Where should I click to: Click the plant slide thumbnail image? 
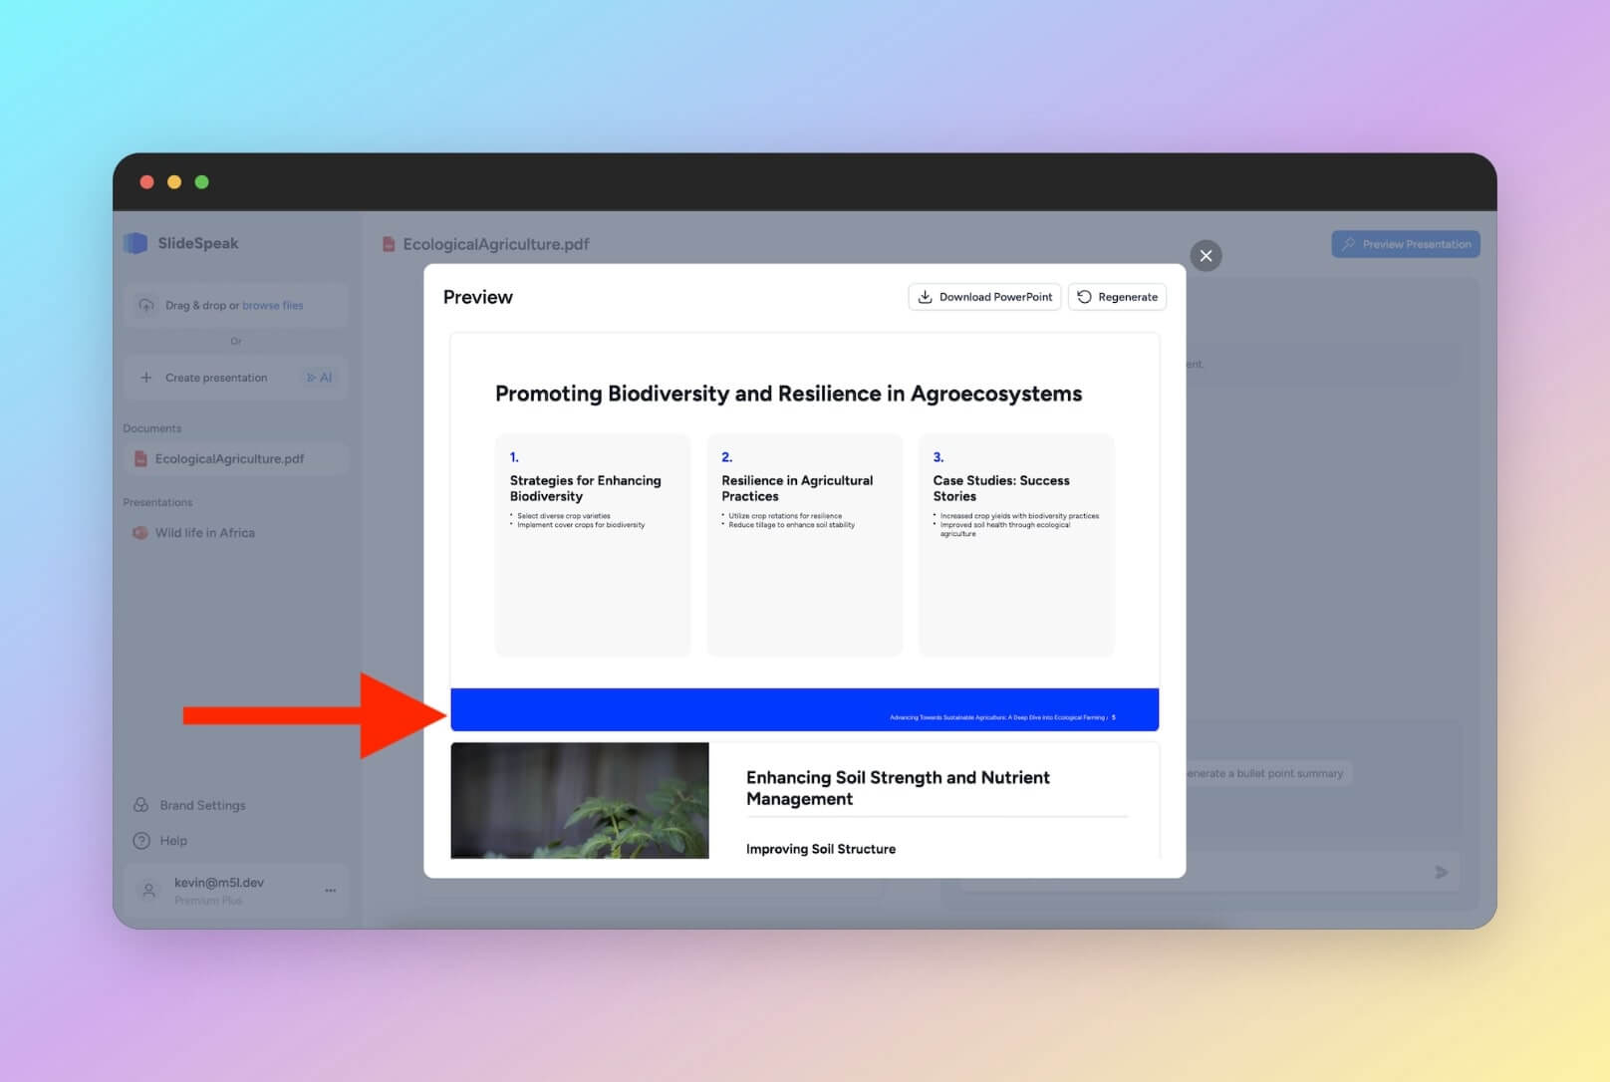click(580, 800)
